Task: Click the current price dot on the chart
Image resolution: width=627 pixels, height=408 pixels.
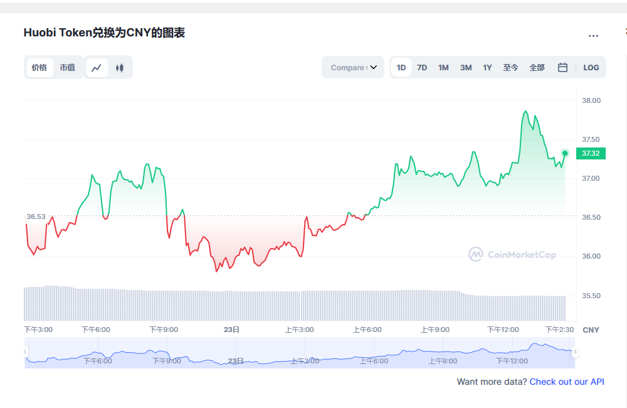Action: point(565,153)
